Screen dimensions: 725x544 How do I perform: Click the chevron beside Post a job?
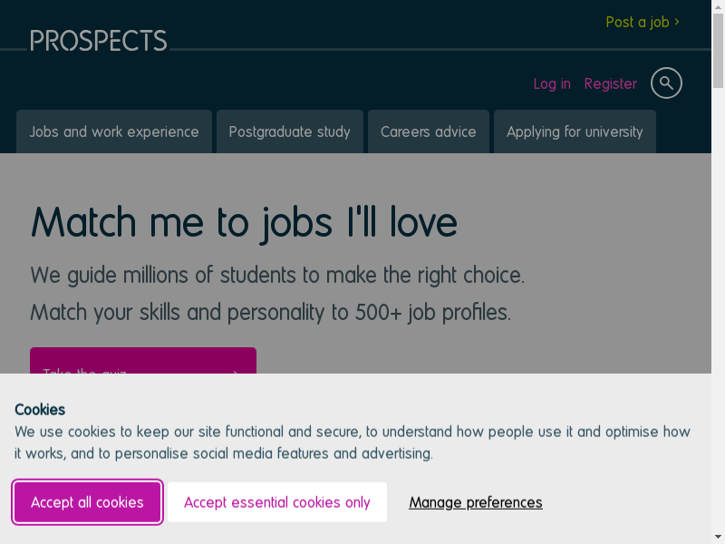(x=677, y=22)
